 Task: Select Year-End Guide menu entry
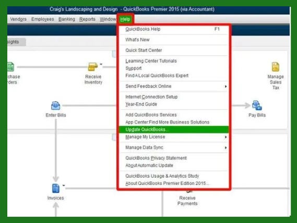(174, 104)
